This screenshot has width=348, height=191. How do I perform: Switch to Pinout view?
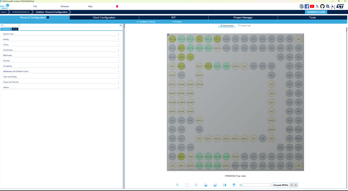pyautogui.click(x=226, y=25)
